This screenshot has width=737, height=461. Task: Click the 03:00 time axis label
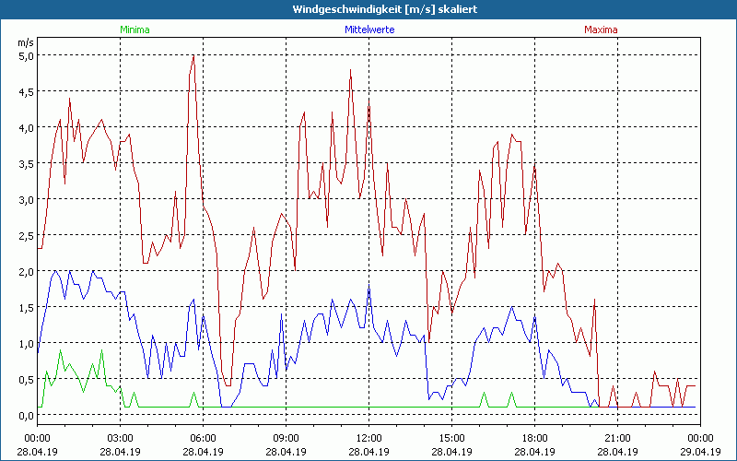click(120, 437)
